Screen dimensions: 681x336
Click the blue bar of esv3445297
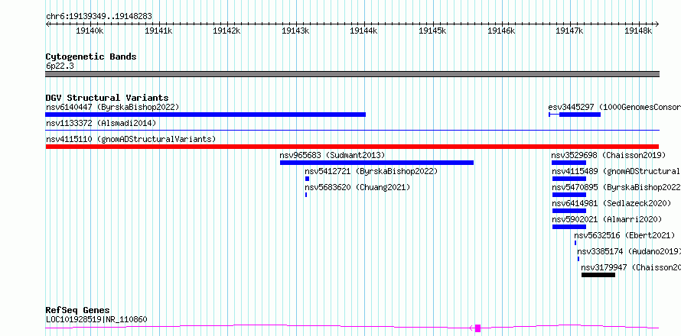coord(580,115)
